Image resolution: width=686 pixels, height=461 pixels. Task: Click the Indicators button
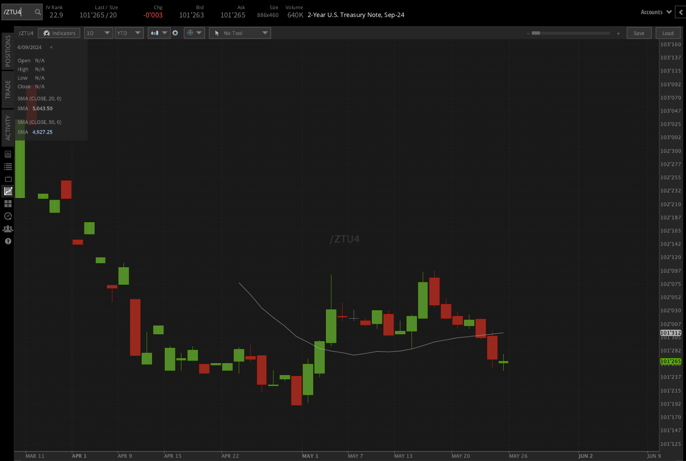(x=59, y=33)
